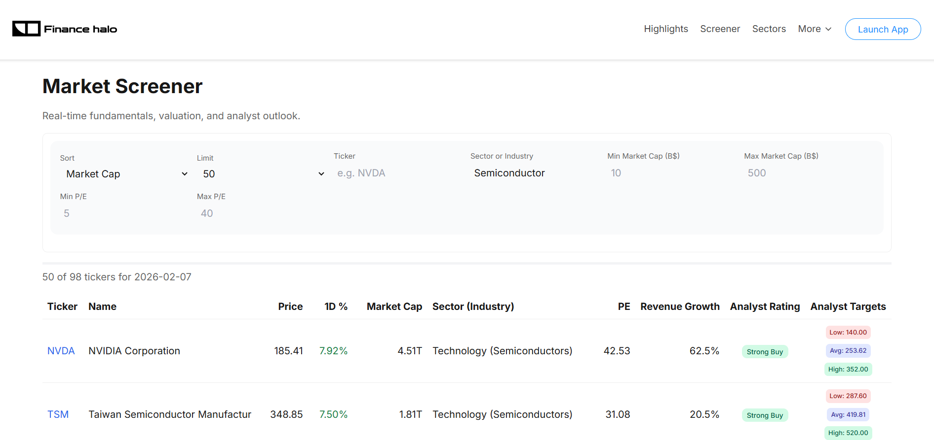The width and height of the screenshot is (934, 440).
Task: Click NVDA revenue growth 62.5%
Action: 704,351
